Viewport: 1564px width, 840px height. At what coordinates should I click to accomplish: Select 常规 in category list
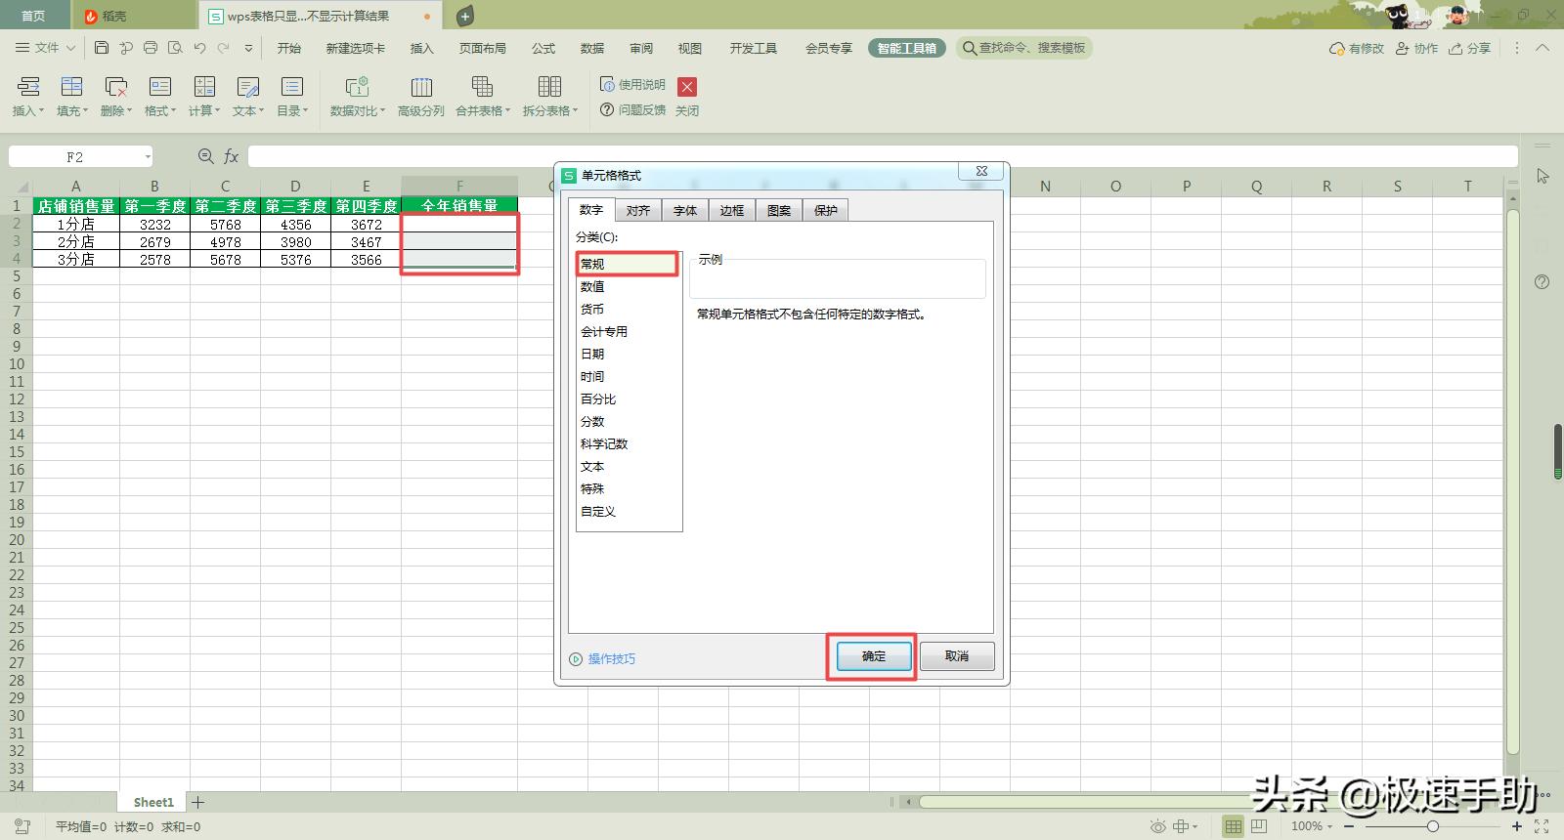(x=628, y=264)
